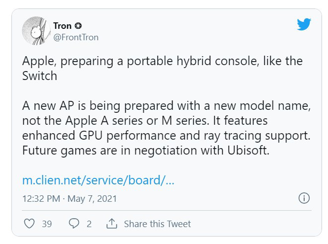Click the display name Tron
Viewport: 328px width, 244px height.
click(62, 26)
